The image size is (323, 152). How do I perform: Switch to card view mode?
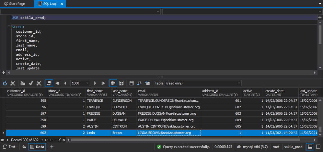click(x=121, y=83)
